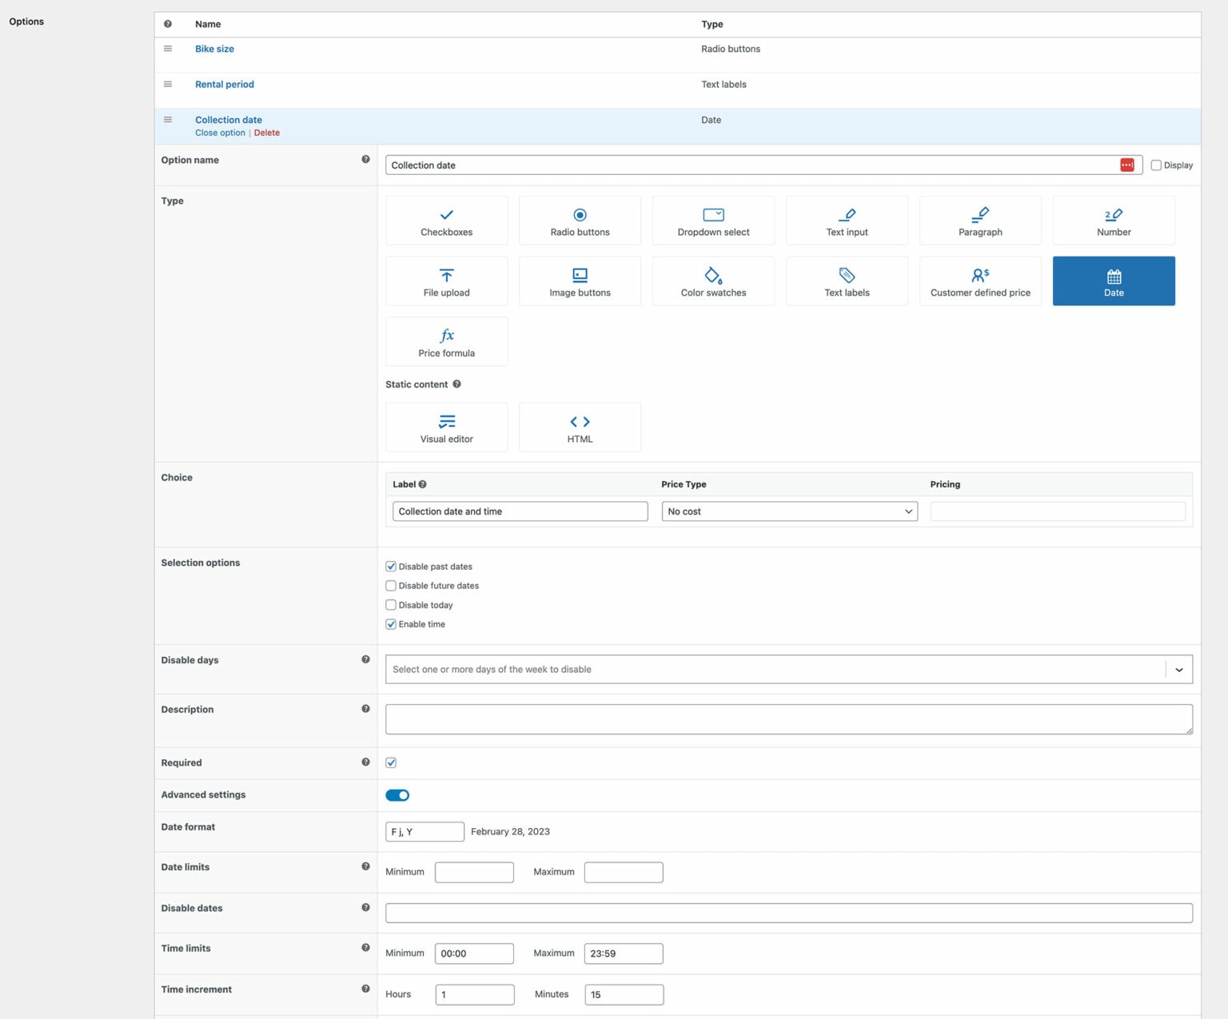The width and height of the screenshot is (1228, 1019).
Task: Switch to the Price formula type
Action: click(446, 341)
